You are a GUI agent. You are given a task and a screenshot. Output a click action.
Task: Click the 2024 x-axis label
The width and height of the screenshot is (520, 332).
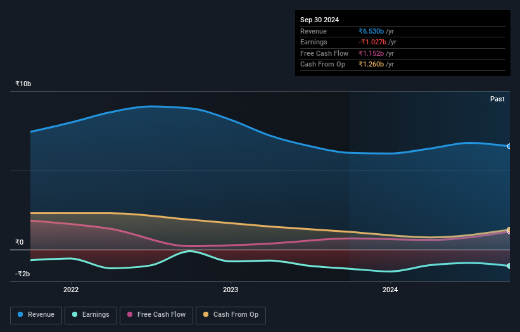390,290
